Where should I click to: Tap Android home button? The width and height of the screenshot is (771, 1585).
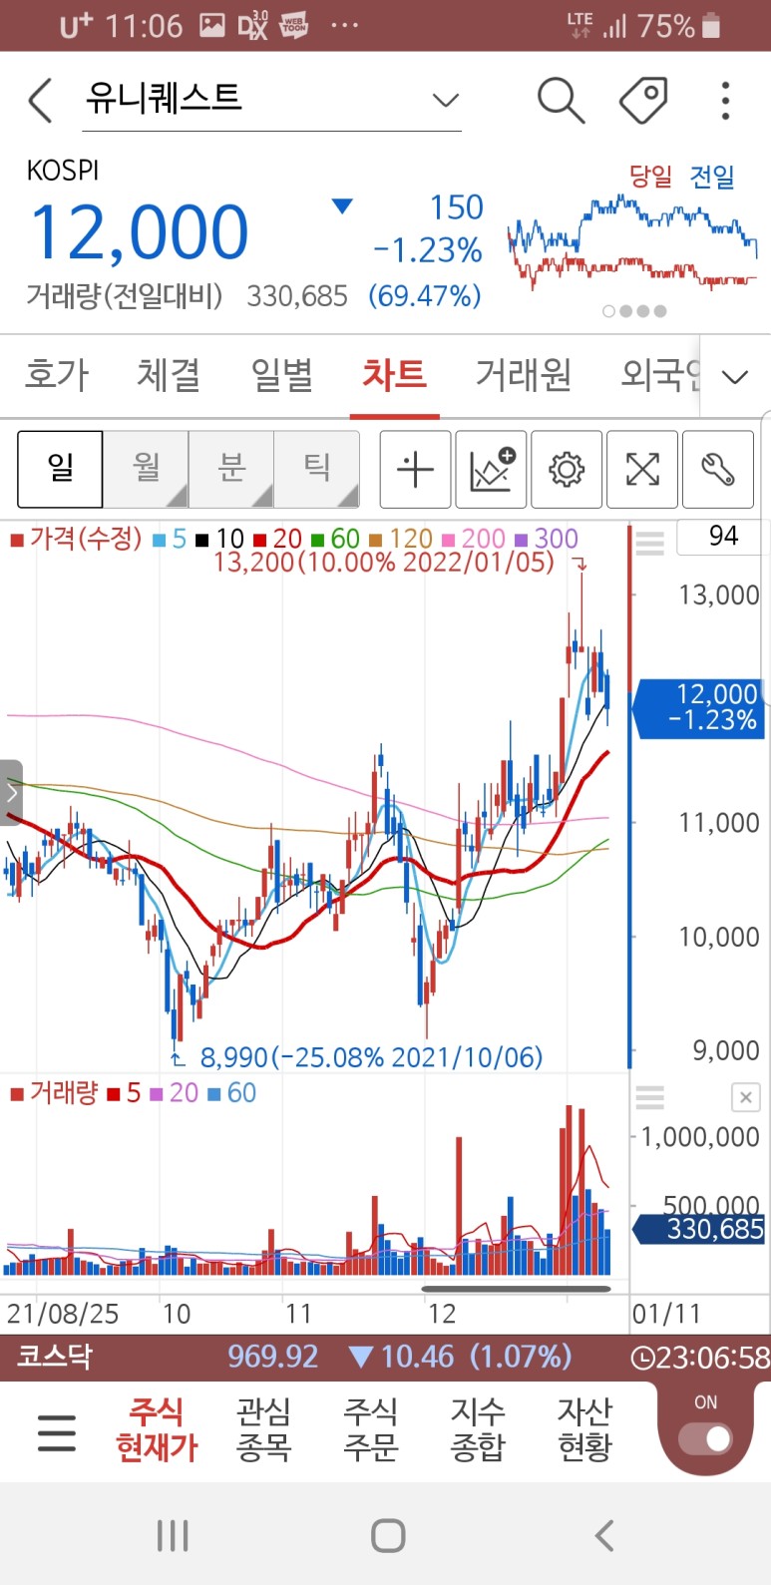click(387, 1536)
